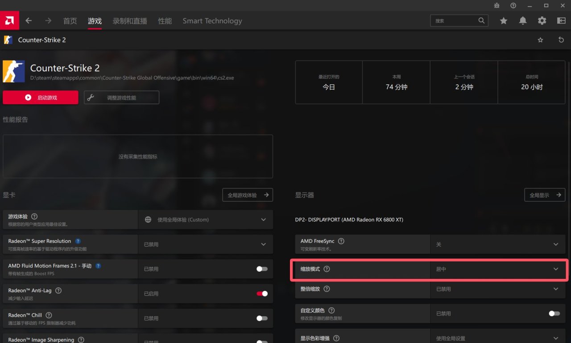
Task: Click the small Counter-Strike 2 icon in the profile bar
Action: 8,40
